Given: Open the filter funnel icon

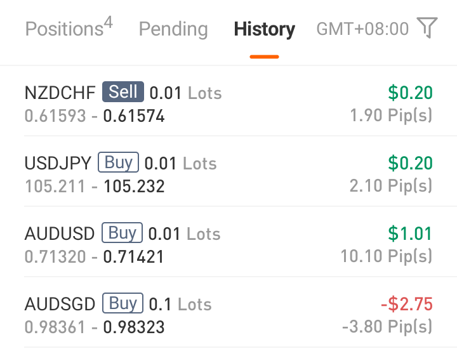Looking at the screenshot, I should (427, 28).
